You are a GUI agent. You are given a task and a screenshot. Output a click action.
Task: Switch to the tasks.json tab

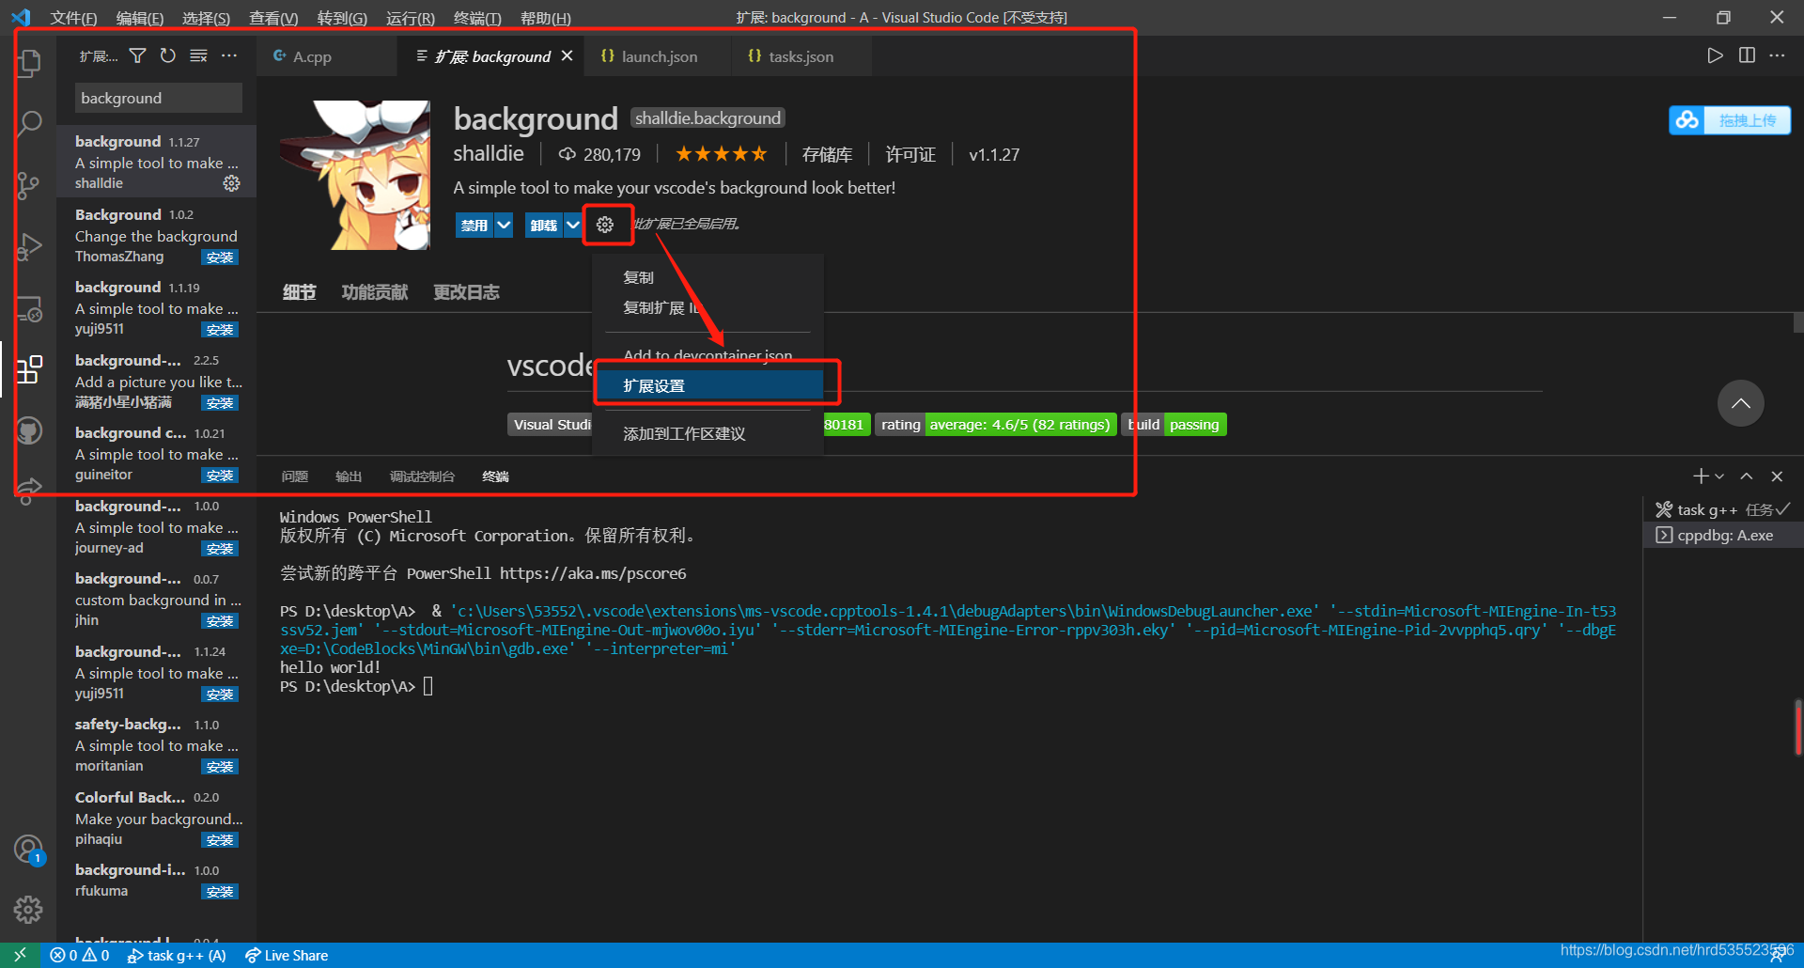[801, 56]
